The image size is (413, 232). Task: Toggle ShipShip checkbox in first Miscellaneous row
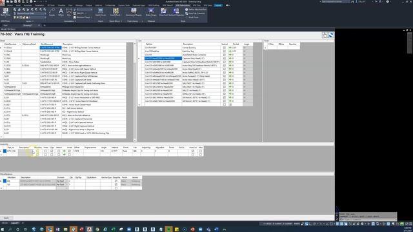pyautogui.click(x=116, y=181)
